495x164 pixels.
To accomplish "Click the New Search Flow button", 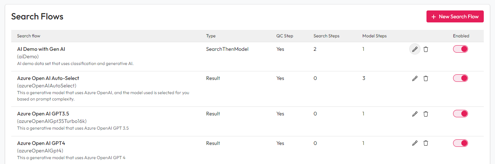I will coord(455,16).
